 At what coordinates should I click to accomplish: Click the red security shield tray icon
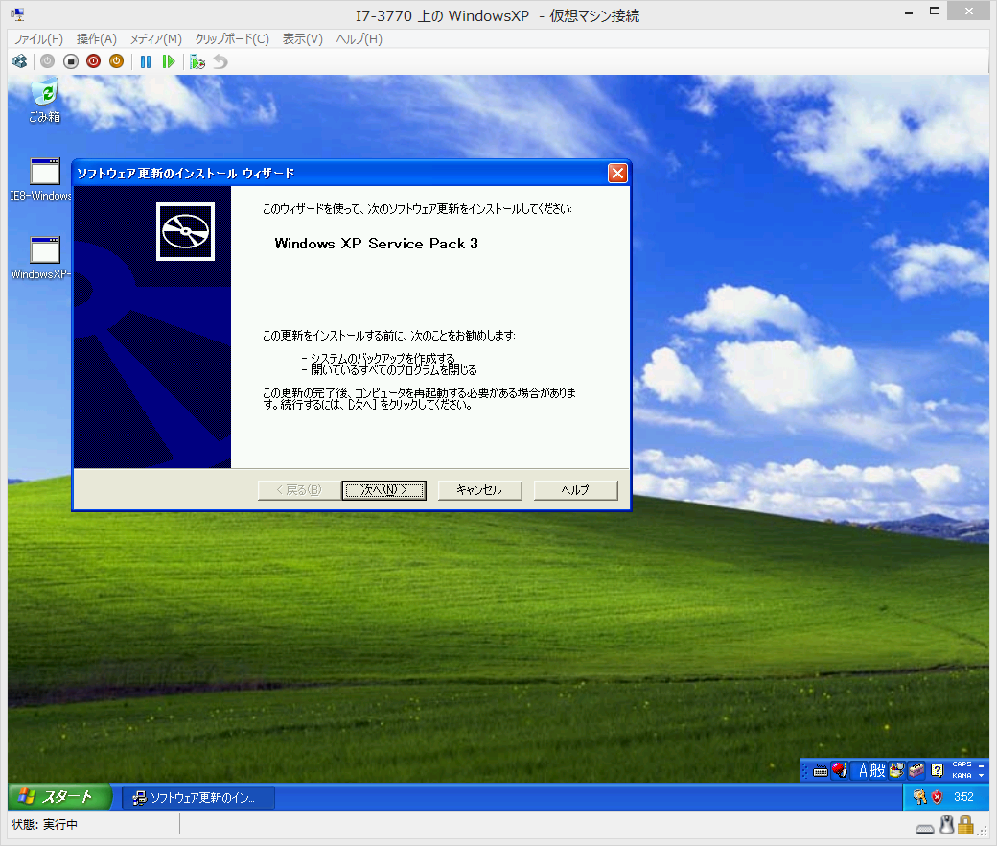click(937, 797)
